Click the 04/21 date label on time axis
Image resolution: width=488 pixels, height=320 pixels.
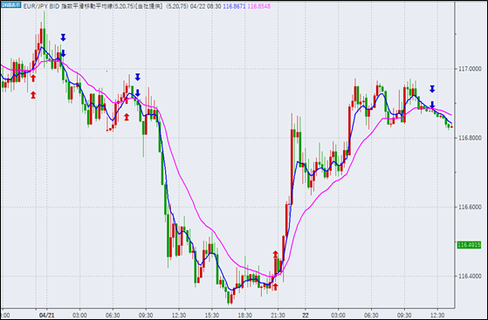pyautogui.click(x=47, y=315)
